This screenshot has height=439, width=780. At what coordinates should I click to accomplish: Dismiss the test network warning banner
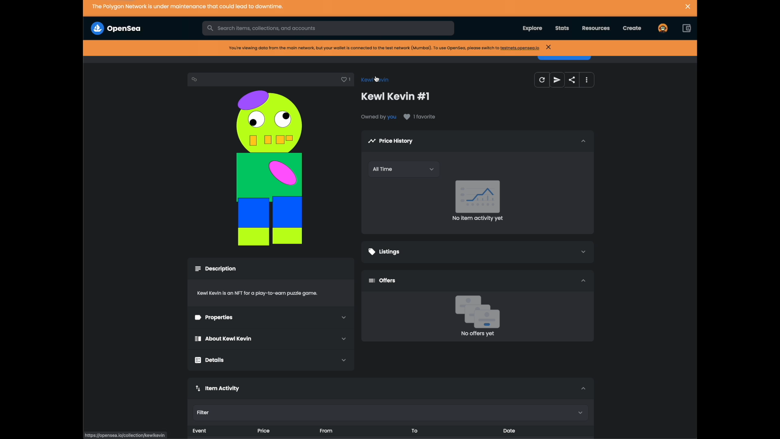(x=548, y=47)
